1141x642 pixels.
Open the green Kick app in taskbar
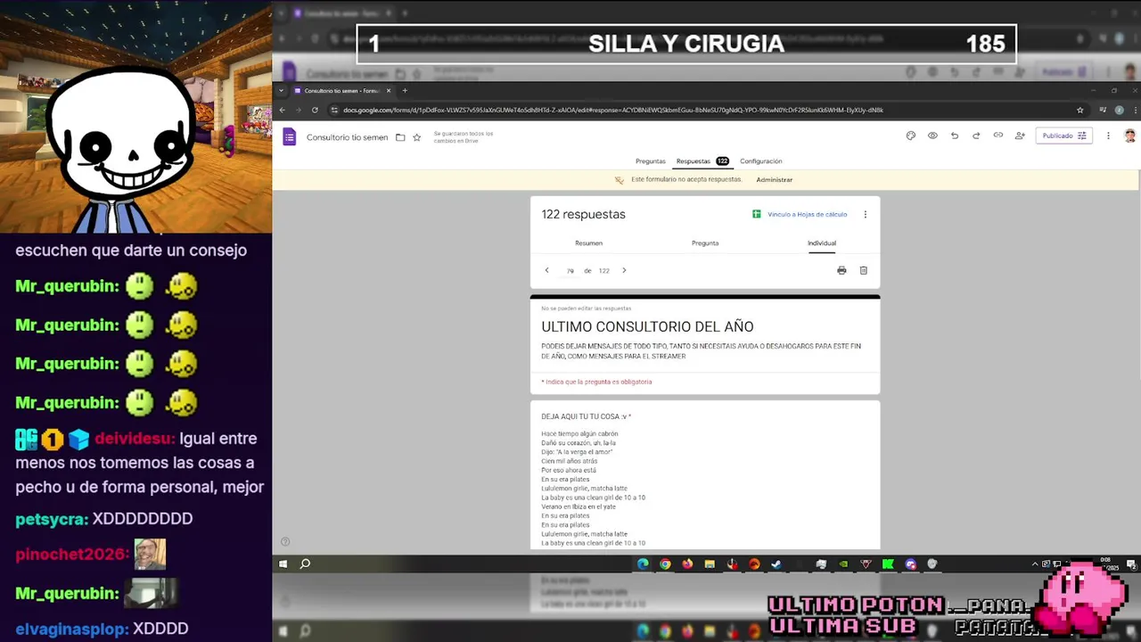pos(888,564)
